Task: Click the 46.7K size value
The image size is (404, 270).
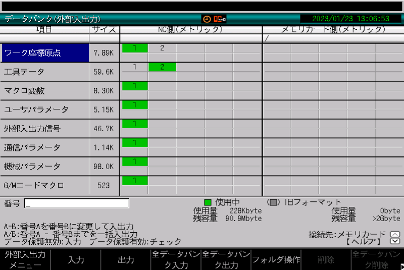Action: pyautogui.click(x=104, y=129)
